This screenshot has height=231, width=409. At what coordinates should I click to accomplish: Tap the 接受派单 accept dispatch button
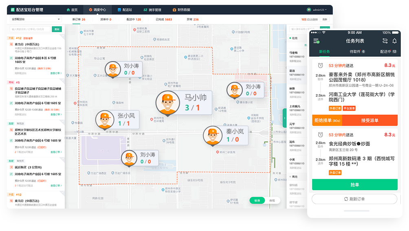[x=369, y=121]
